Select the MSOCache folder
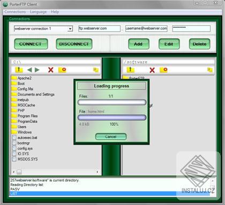Screen dimensions: 225x205 tap(23, 105)
